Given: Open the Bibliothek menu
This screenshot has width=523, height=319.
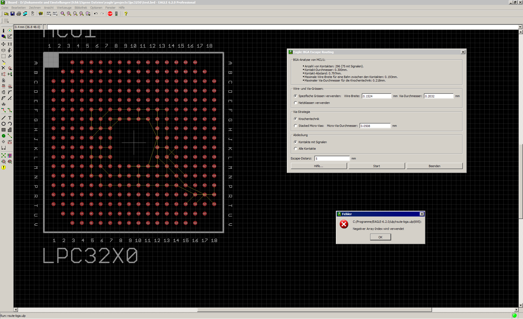Looking at the screenshot, I should pos(81,8).
